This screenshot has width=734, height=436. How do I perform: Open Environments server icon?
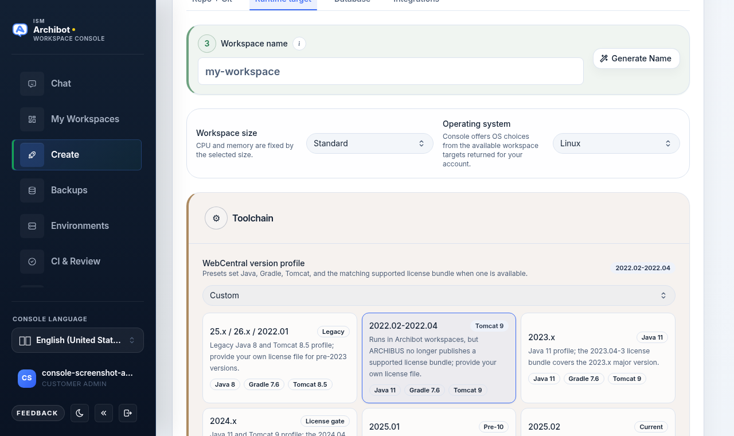[x=32, y=226]
